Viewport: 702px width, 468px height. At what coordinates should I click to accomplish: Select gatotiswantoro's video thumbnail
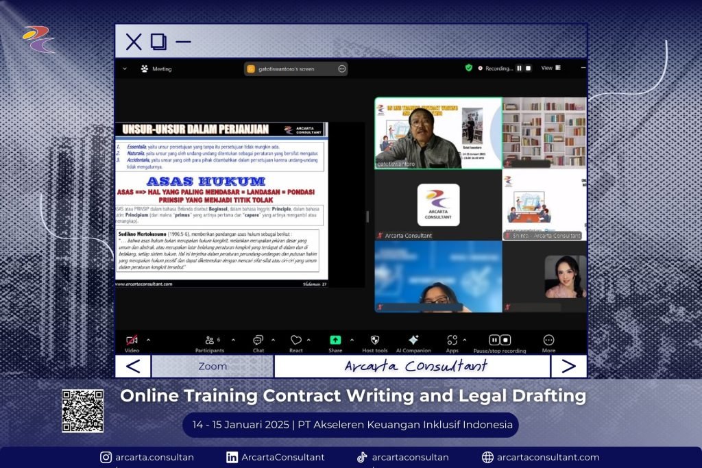click(438, 133)
